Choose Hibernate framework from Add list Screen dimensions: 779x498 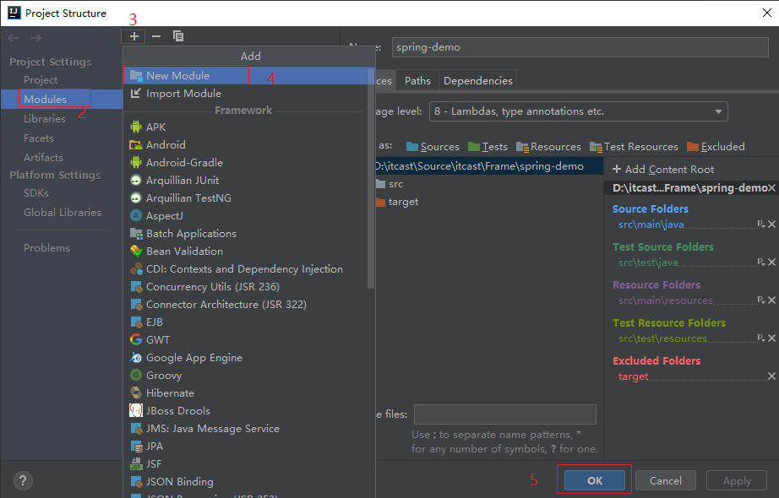(170, 393)
